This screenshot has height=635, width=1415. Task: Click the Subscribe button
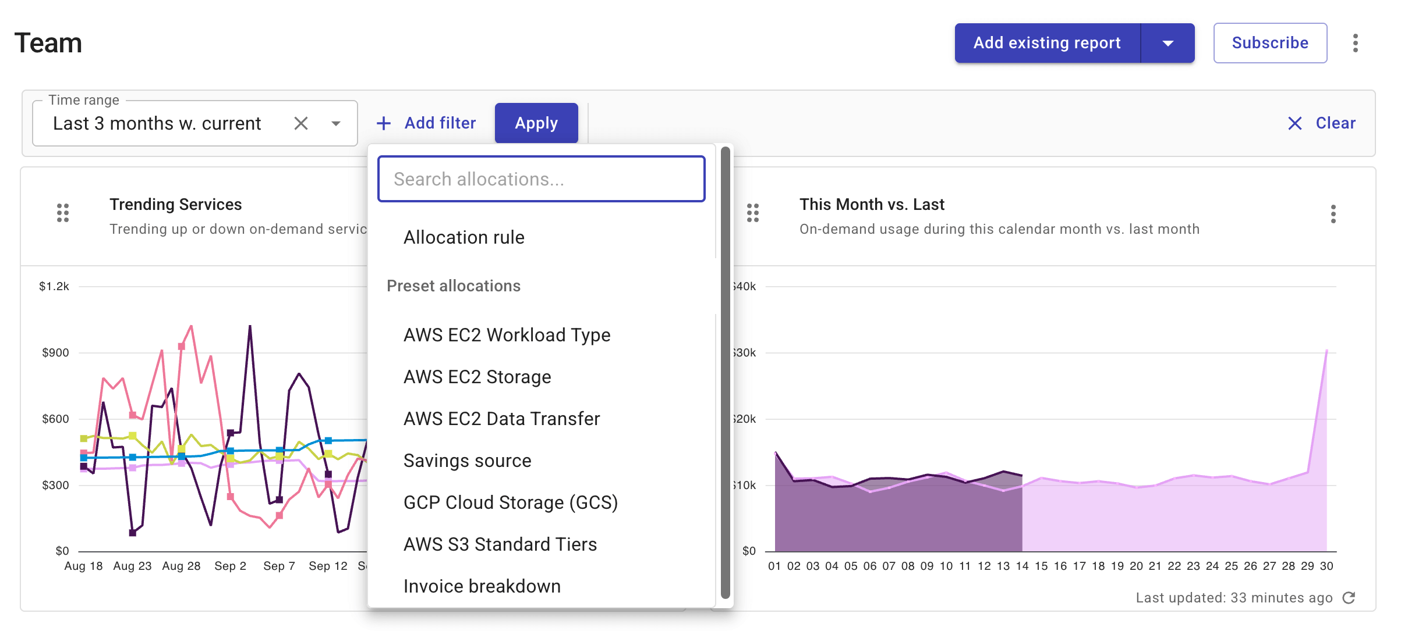click(x=1270, y=42)
